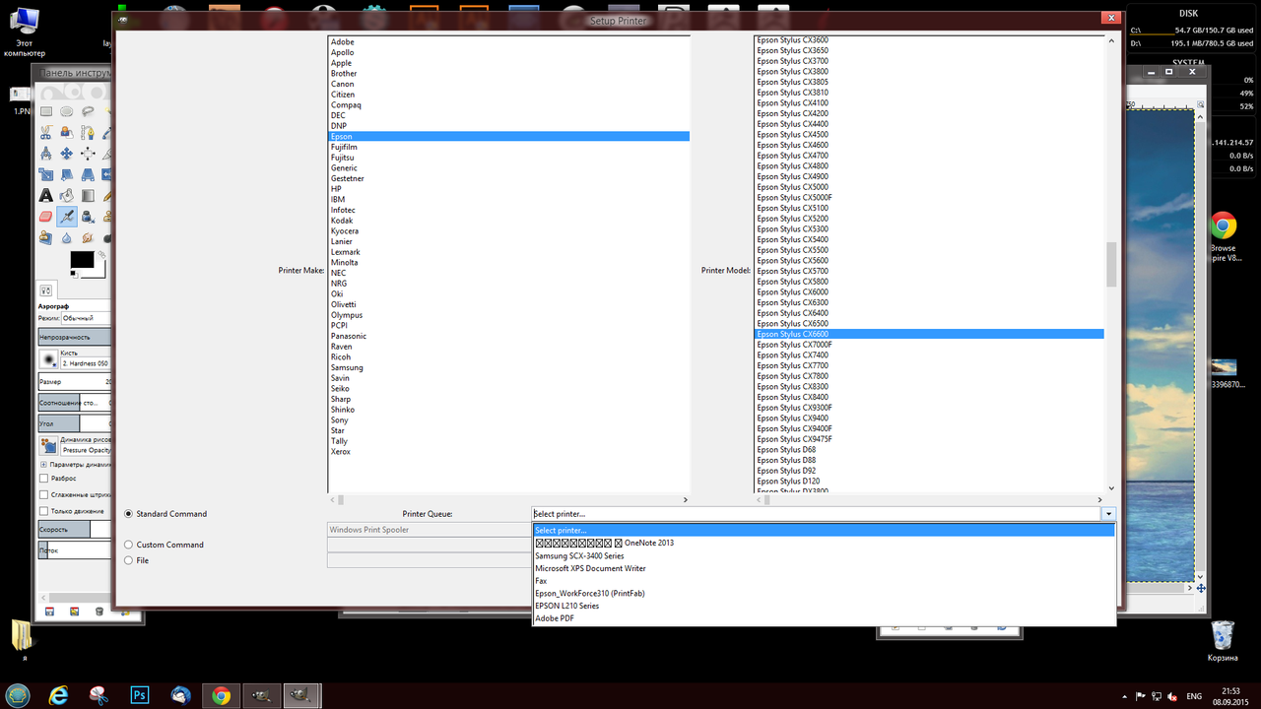Select the Bucket Fill tool
This screenshot has height=709, width=1261.
pos(66,195)
